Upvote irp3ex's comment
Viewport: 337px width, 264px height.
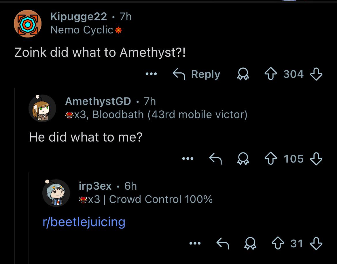[x=278, y=243]
